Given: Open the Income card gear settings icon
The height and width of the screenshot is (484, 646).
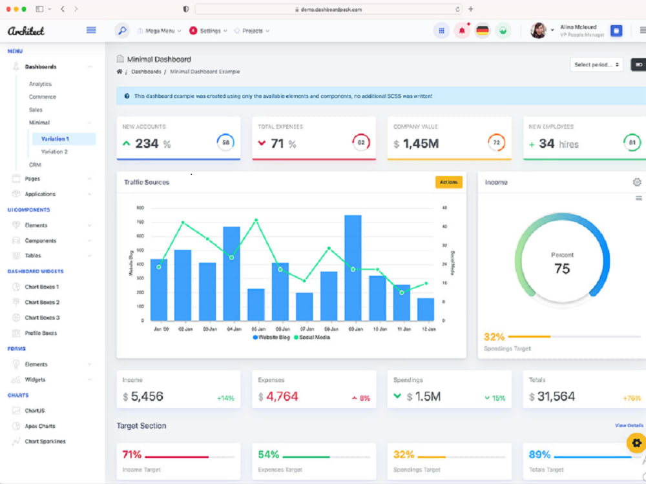Looking at the screenshot, I should click(x=637, y=182).
